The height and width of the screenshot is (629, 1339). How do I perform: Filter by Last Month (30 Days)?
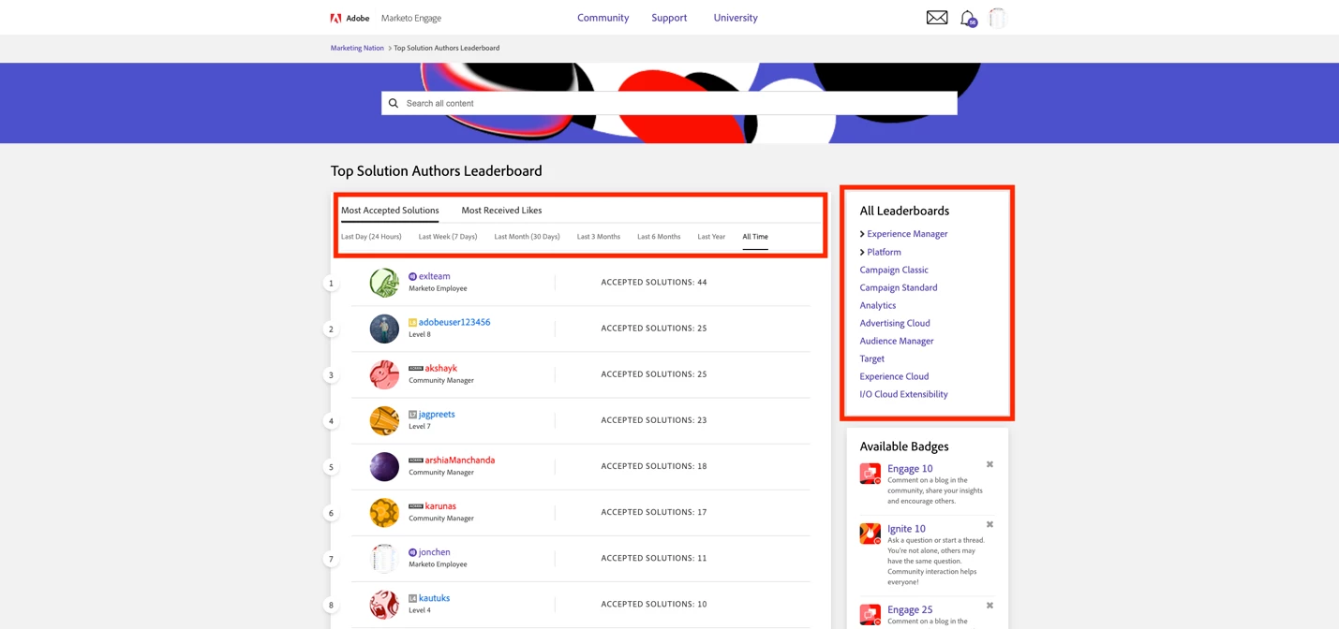pyautogui.click(x=527, y=237)
